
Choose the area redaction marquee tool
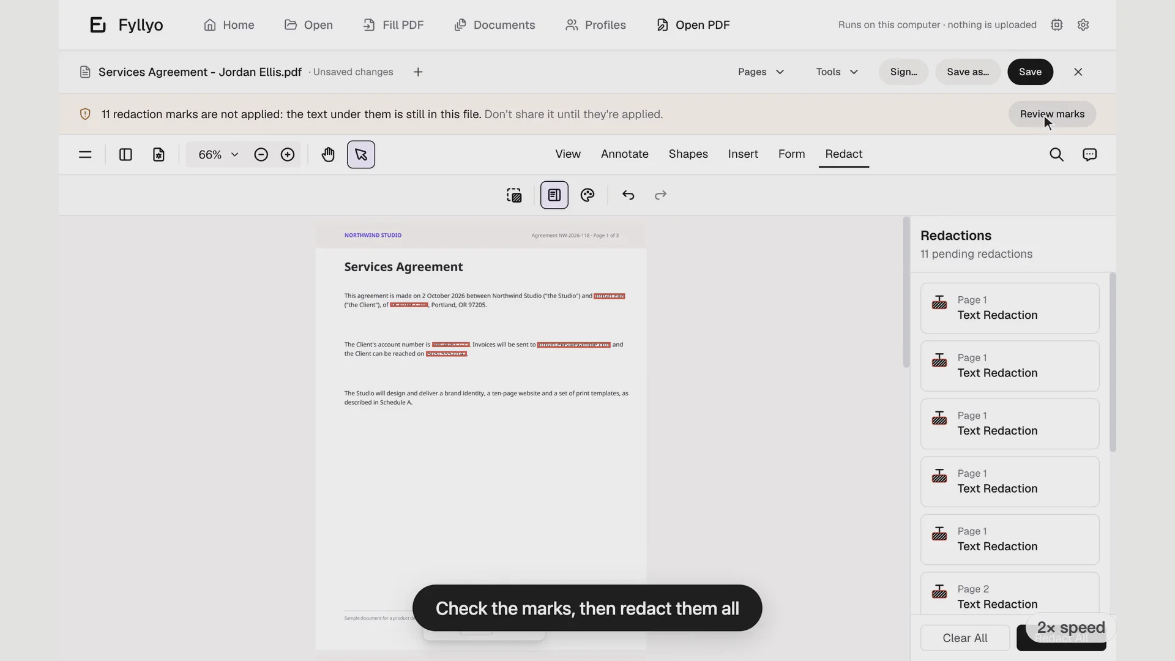click(514, 195)
